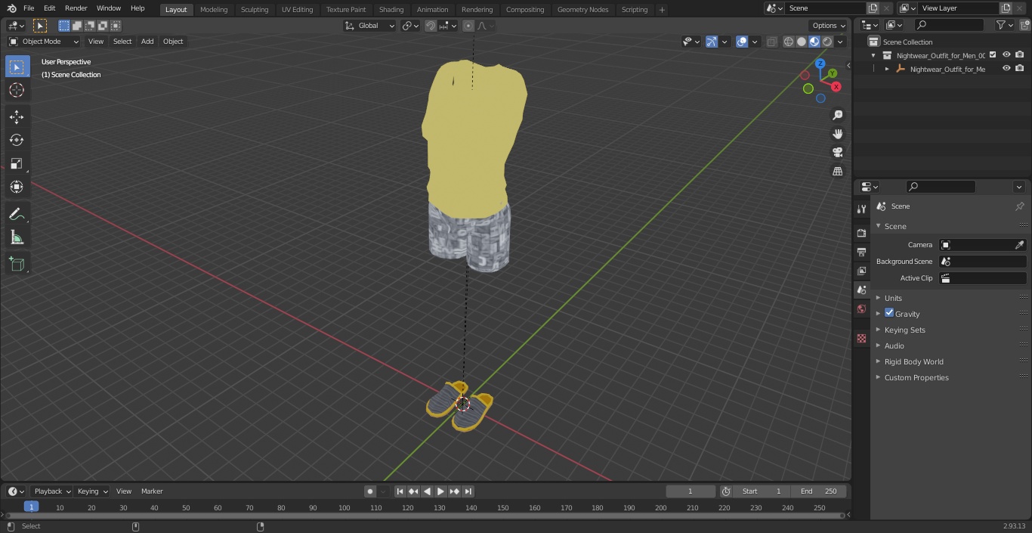Open the Global orientation dropdown
The height and width of the screenshot is (533, 1032).
point(370,26)
